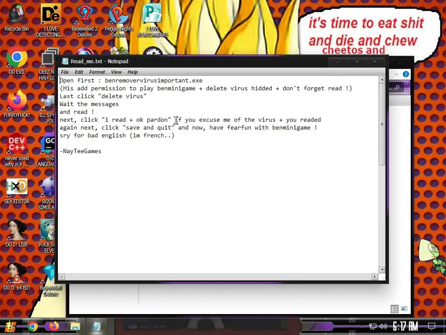This screenshot has height=335, width=446.
Task: Click the text "Last click "delete virus""
Action: click(x=103, y=96)
